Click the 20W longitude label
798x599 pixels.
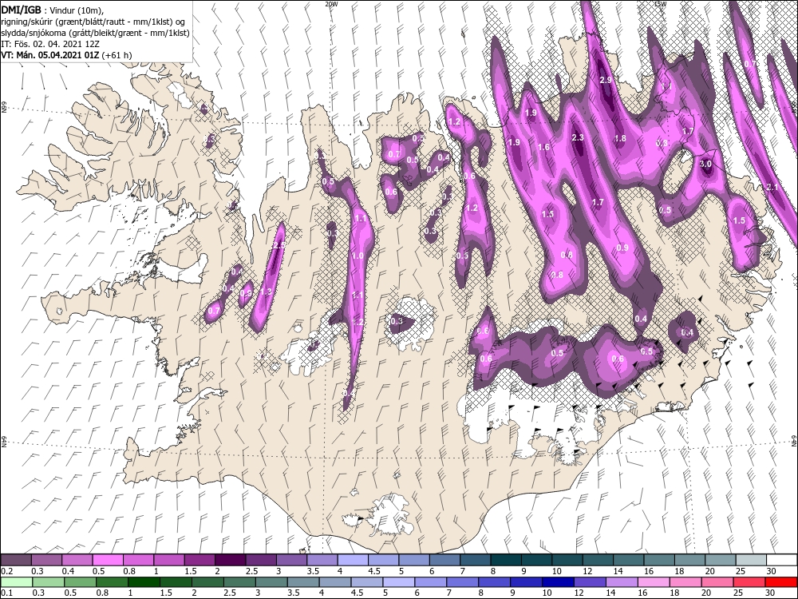pyautogui.click(x=331, y=3)
